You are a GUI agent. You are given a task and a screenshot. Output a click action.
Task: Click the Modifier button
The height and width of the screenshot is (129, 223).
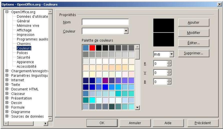194,33
